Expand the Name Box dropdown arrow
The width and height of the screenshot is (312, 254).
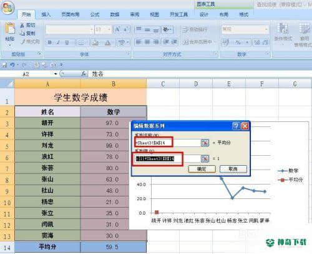click(56, 74)
